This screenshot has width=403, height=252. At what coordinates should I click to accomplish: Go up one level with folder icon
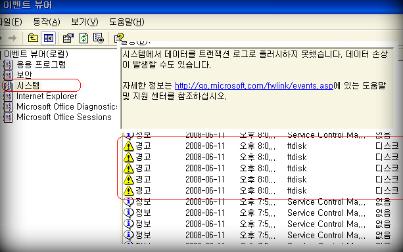tap(33, 39)
